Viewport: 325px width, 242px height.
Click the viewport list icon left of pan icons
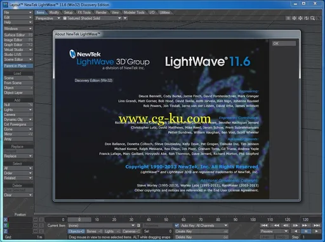288,18
